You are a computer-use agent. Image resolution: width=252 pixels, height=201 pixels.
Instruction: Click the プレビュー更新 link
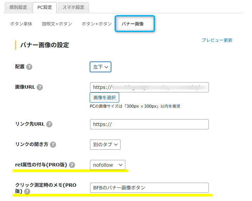[217, 40]
